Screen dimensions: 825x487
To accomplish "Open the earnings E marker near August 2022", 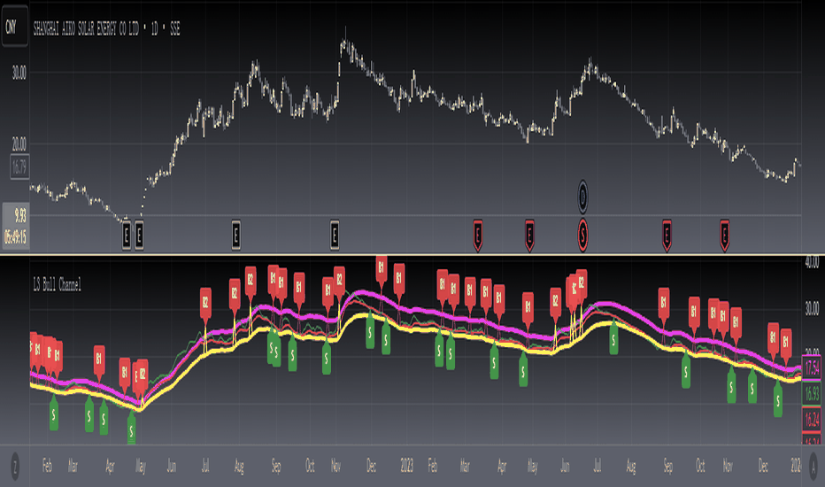I will coord(235,235).
